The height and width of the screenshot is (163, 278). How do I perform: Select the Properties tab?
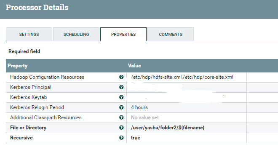123,34
